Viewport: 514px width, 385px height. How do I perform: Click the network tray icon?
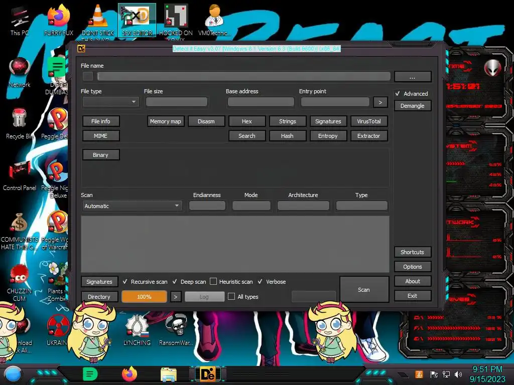pyautogui.click(x=446, y=374)
